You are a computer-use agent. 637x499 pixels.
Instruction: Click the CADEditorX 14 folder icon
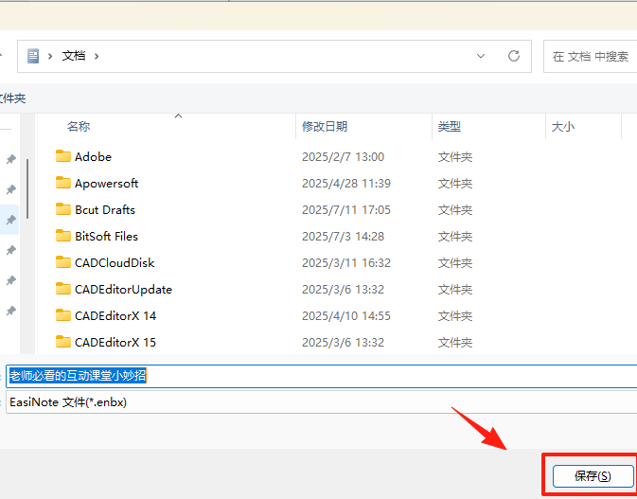coord(63,315)
